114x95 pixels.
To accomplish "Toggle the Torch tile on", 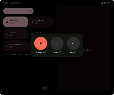I will point(16,34).
